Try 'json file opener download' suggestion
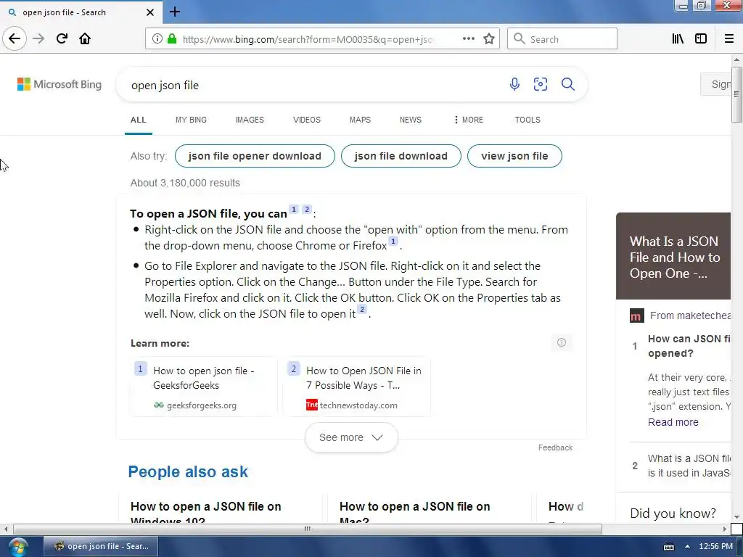Image resolution: width=743 pixels, height=557 pixels. pos(255,156)
